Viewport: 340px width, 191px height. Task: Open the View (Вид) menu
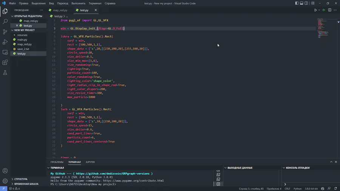[51, 3]
